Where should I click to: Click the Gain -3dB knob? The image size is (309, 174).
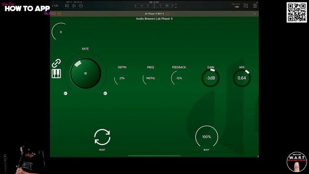(211, 78)
